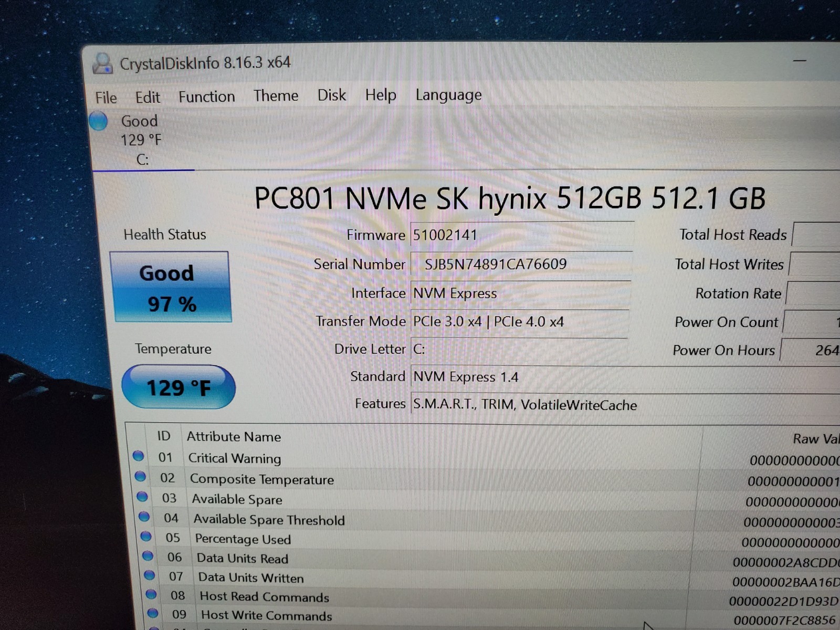Click status dot for Host Write Commands row
The image size is (840, 630).
(x=153, y=613)
